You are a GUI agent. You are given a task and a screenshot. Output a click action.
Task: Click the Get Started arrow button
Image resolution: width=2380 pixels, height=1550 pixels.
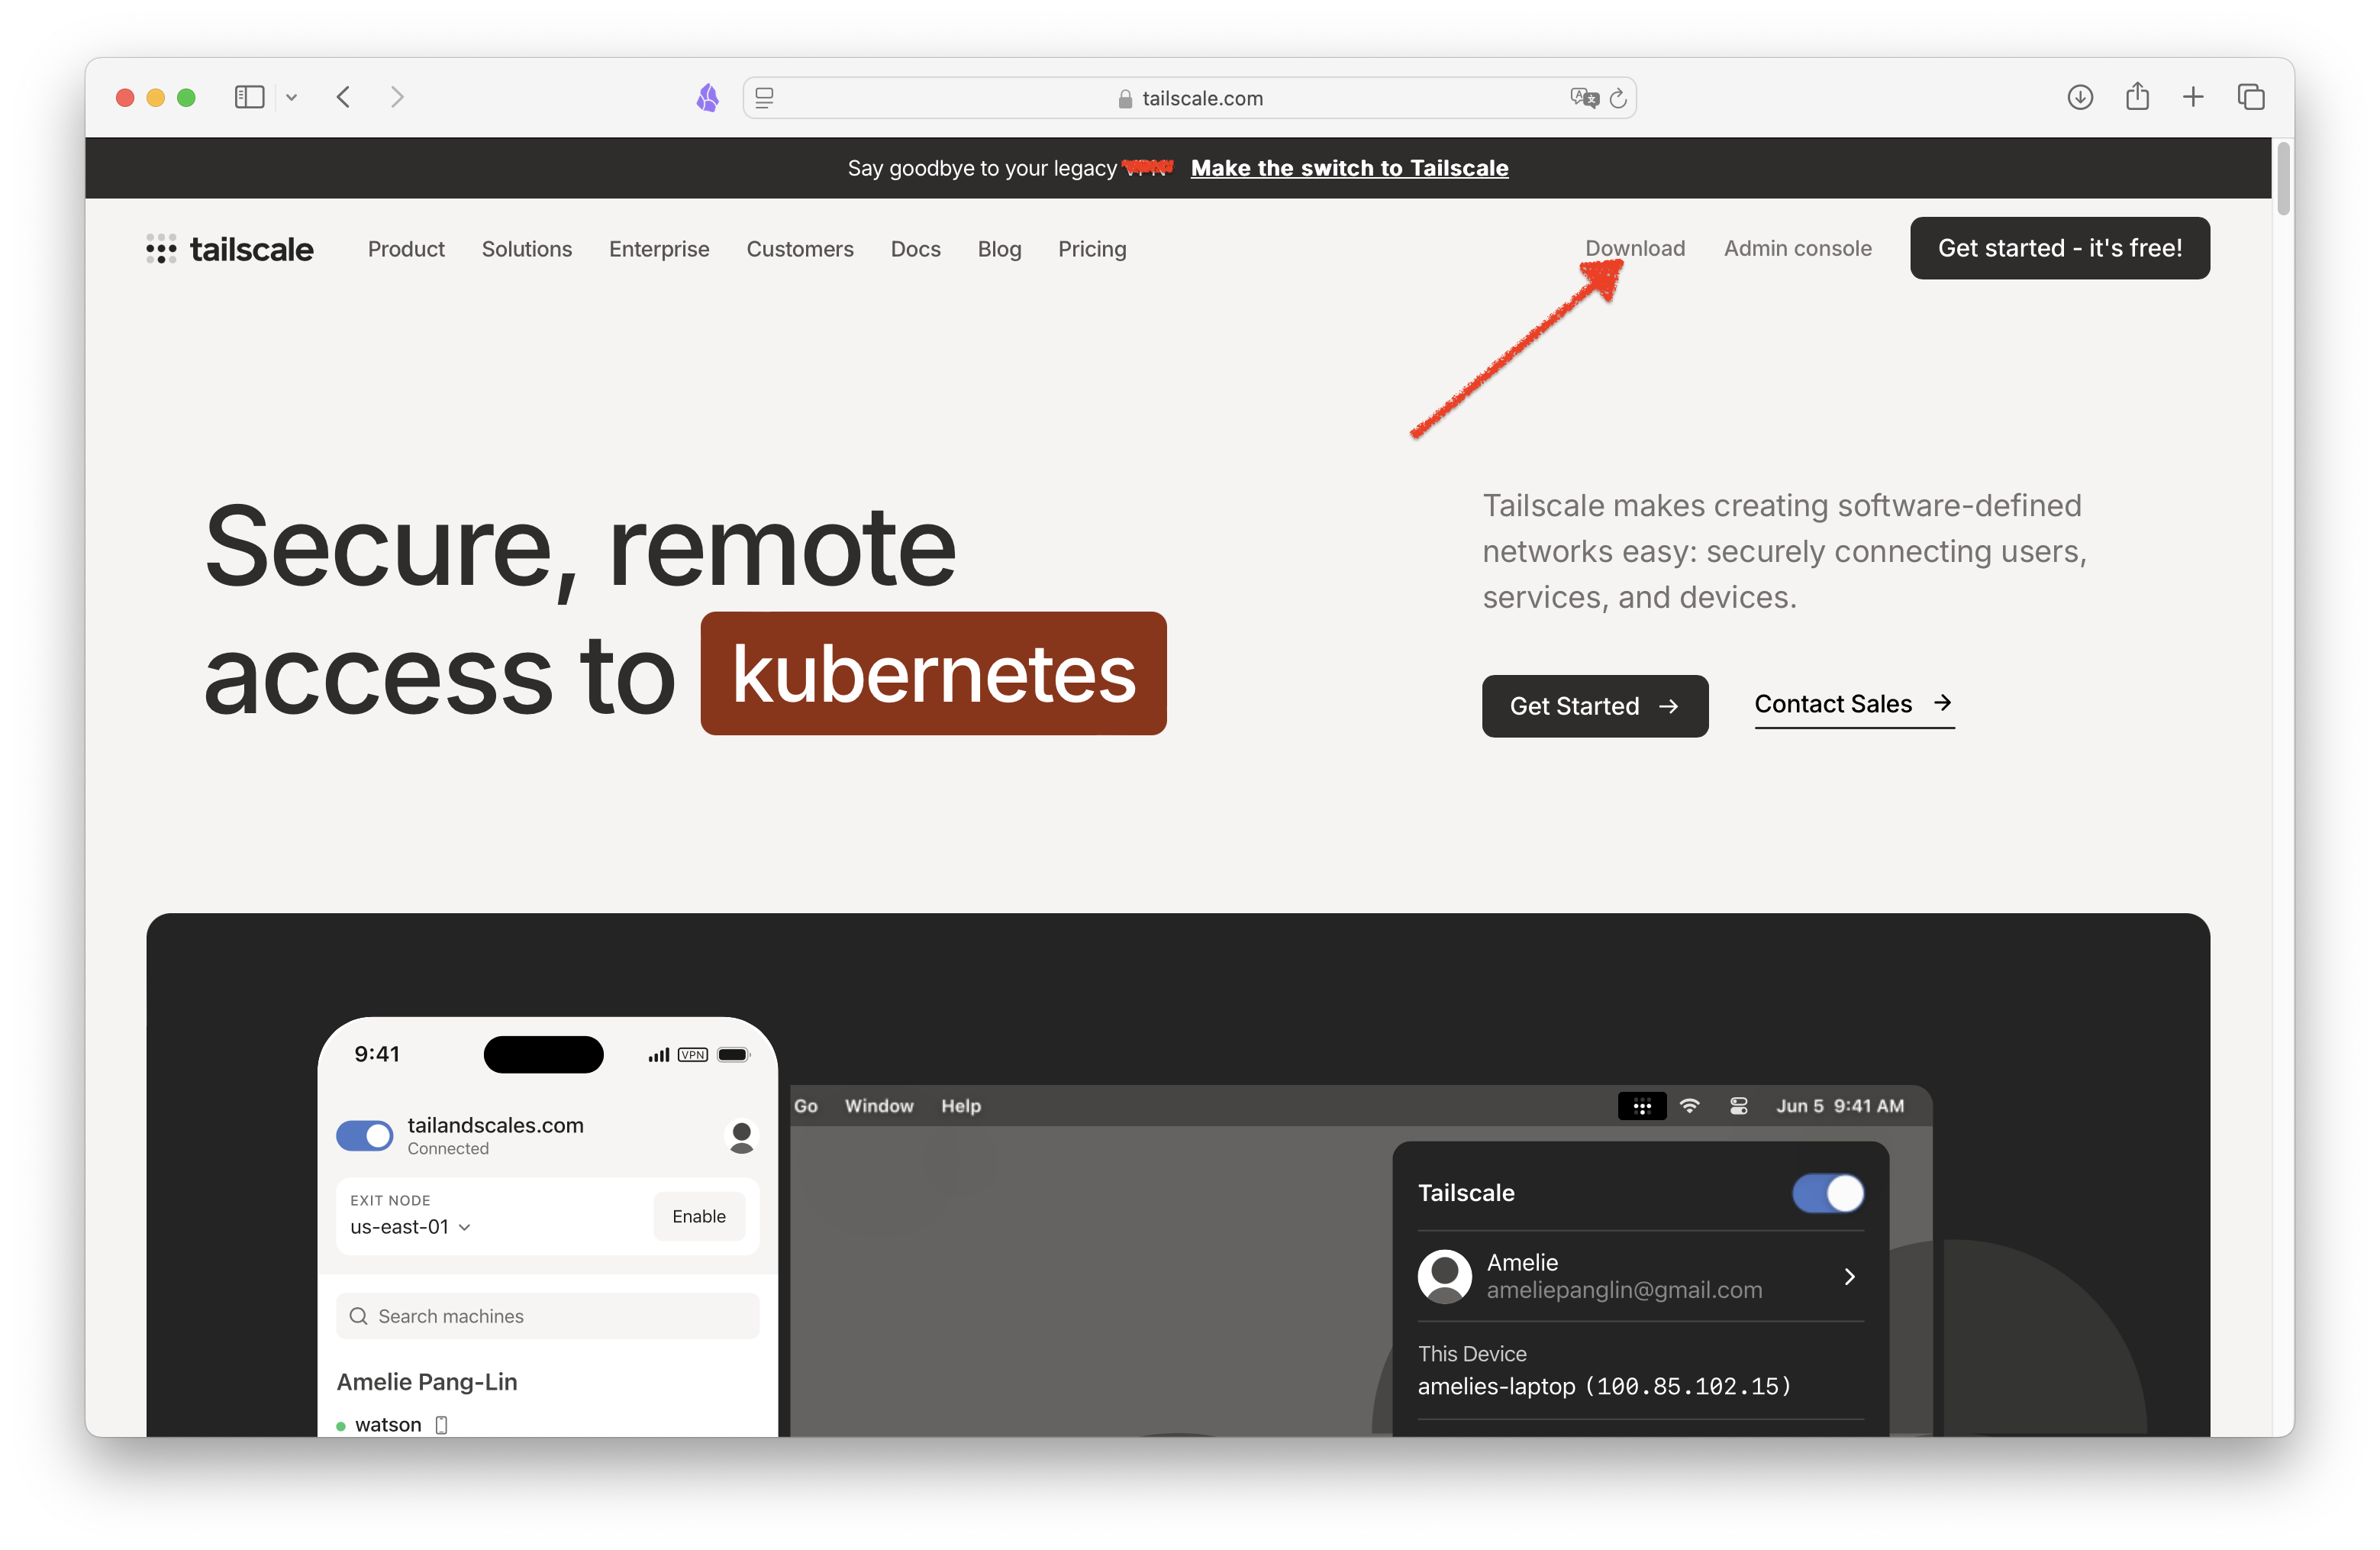click(x=1594, y=706)
